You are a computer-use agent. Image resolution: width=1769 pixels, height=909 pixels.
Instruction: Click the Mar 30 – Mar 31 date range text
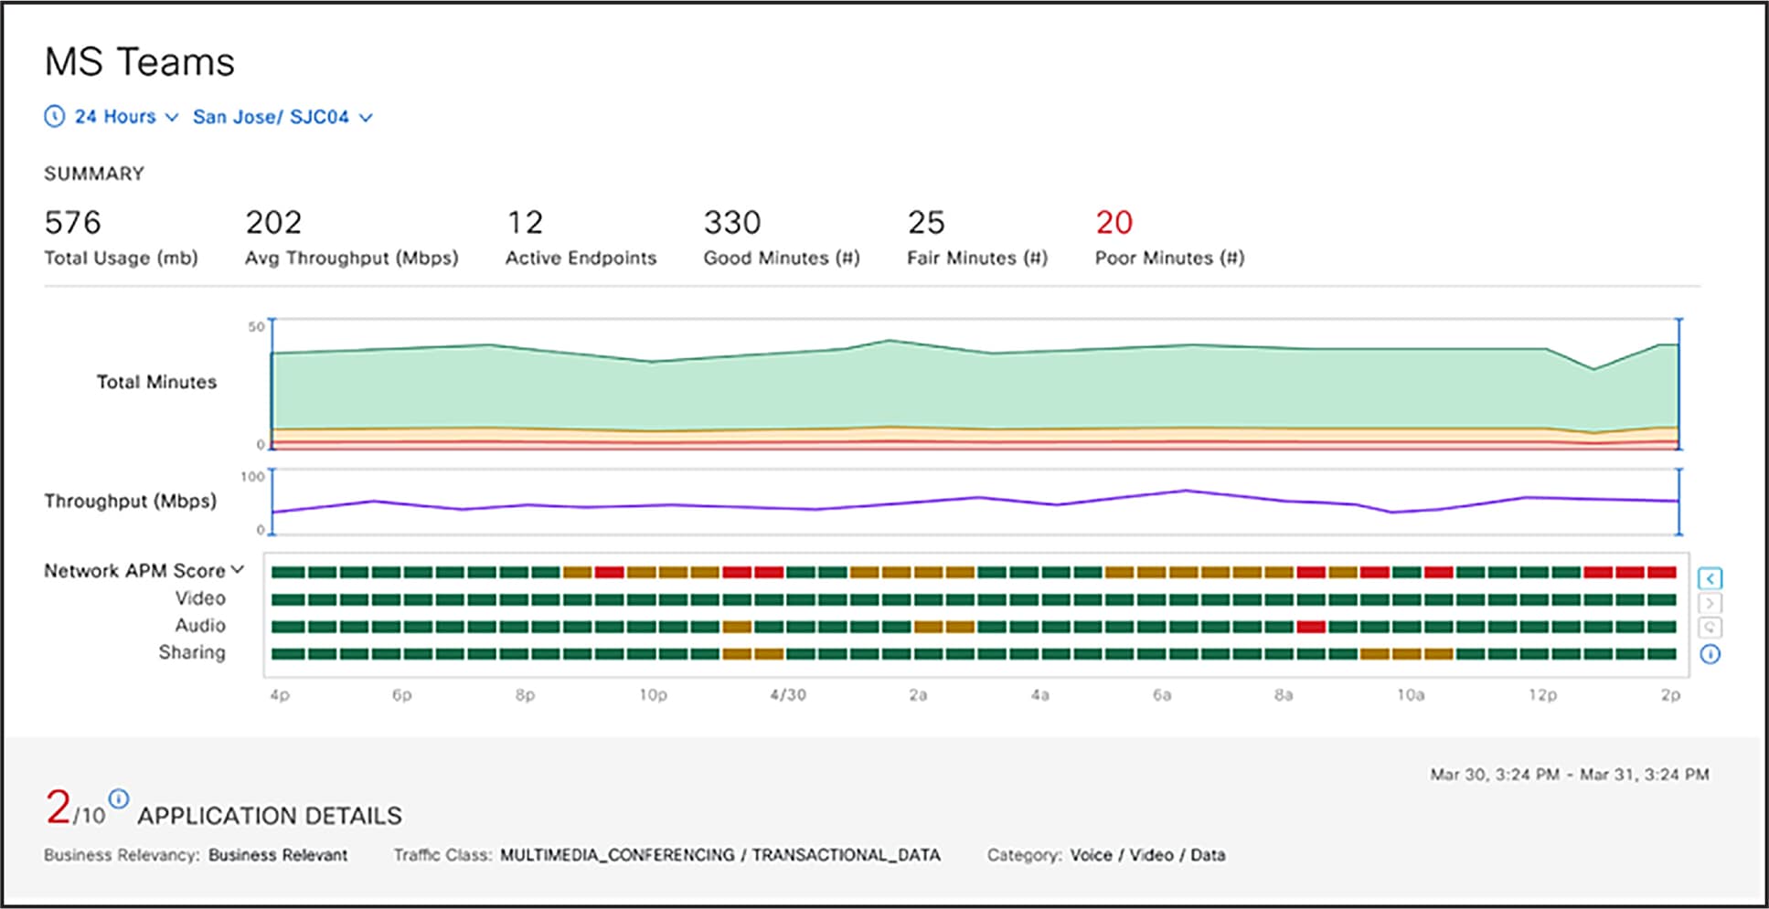pyautogui.click(x=1570, y=775)
